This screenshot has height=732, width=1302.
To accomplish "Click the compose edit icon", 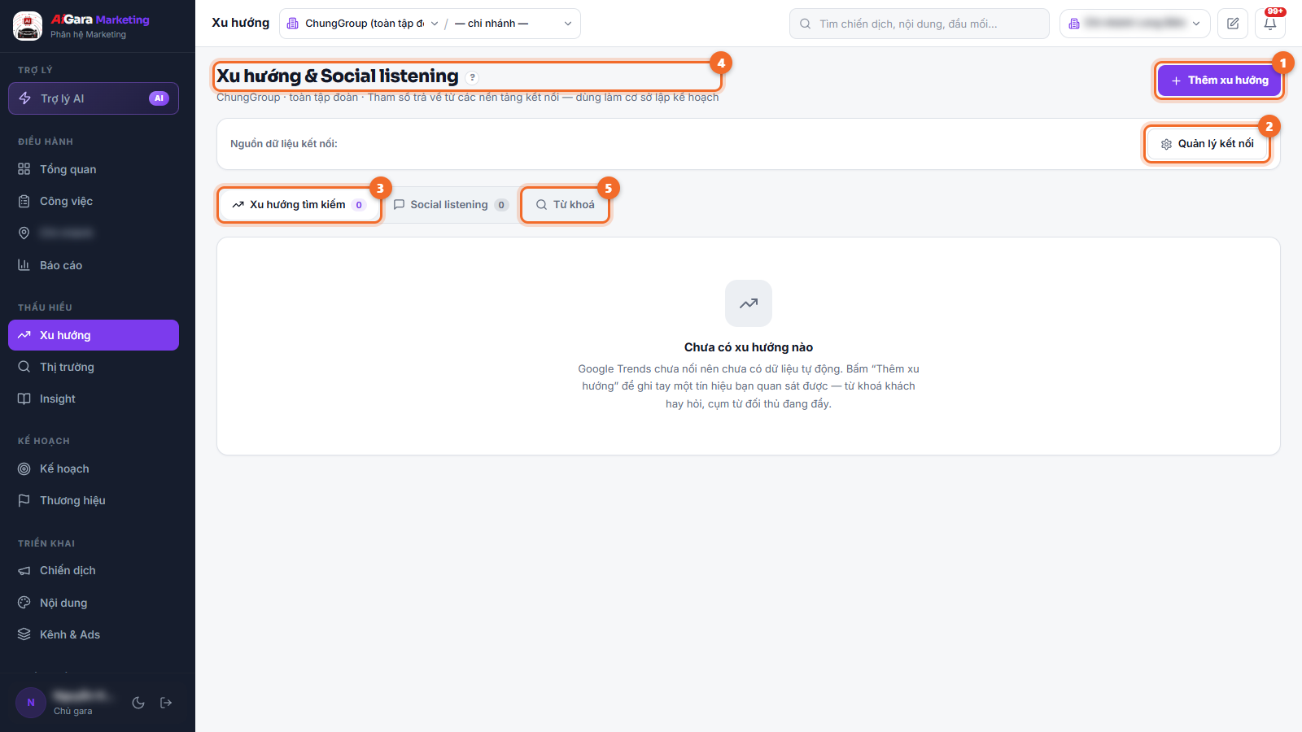I will (x=1233, y=24).
